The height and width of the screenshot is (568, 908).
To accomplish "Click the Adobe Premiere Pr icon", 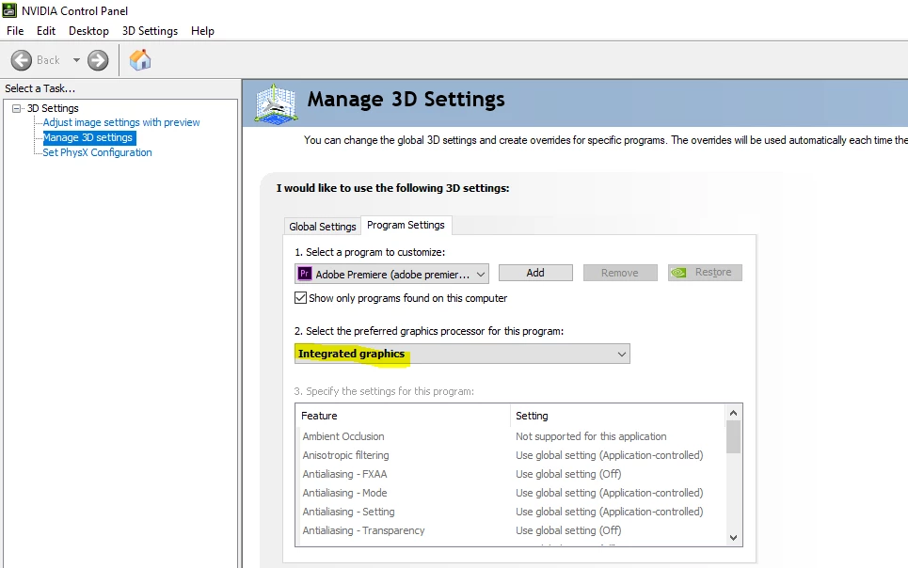I will pyautogui.click(x=305, y=274).
